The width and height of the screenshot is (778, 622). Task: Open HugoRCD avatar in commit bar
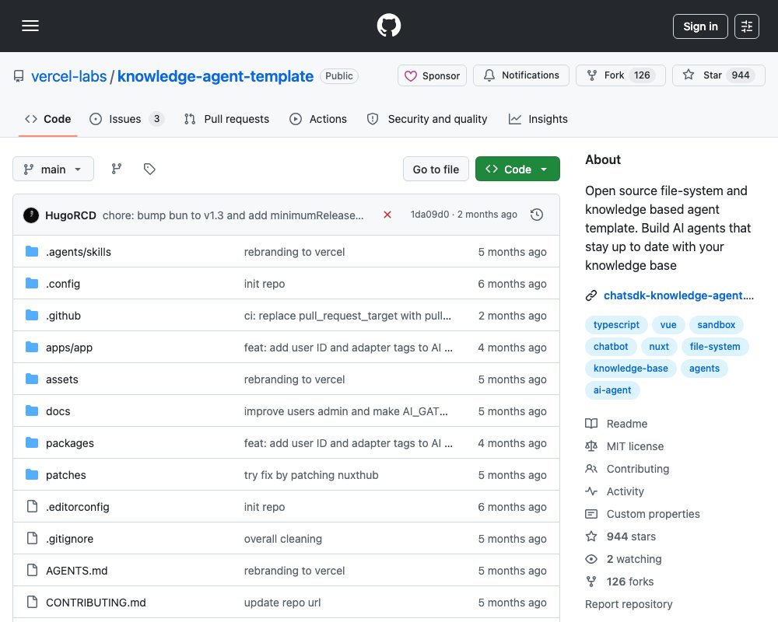tap(31, 215)
